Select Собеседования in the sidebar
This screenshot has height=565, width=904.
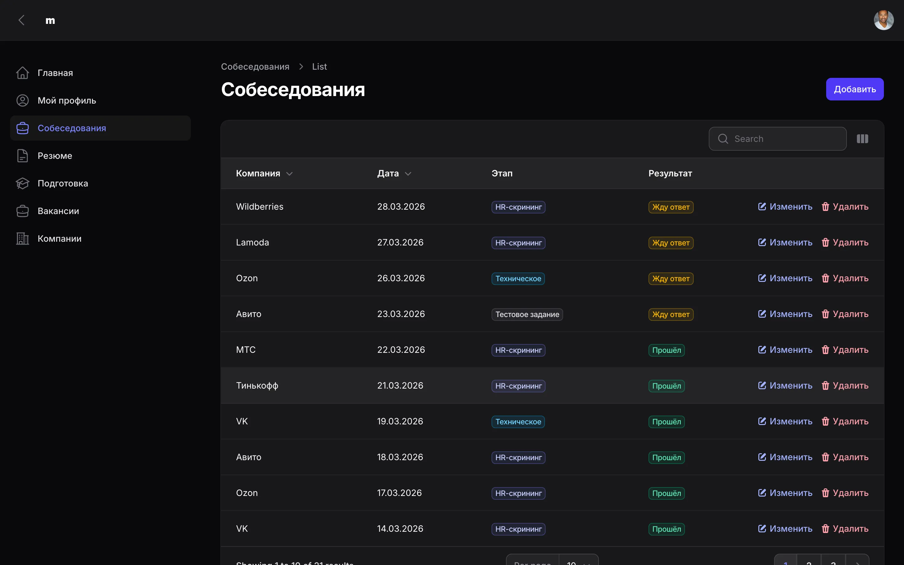click(72, 128)
